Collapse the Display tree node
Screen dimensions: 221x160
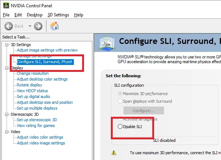[7, 68]
